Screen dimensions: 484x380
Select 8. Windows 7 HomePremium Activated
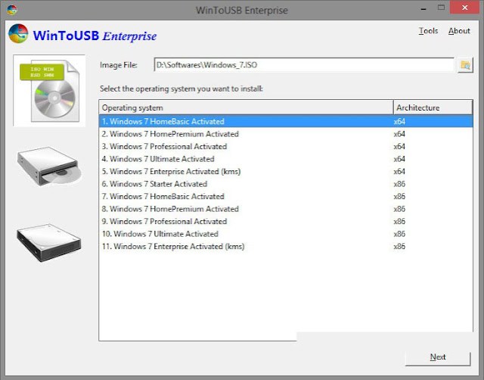click(286, 209)
